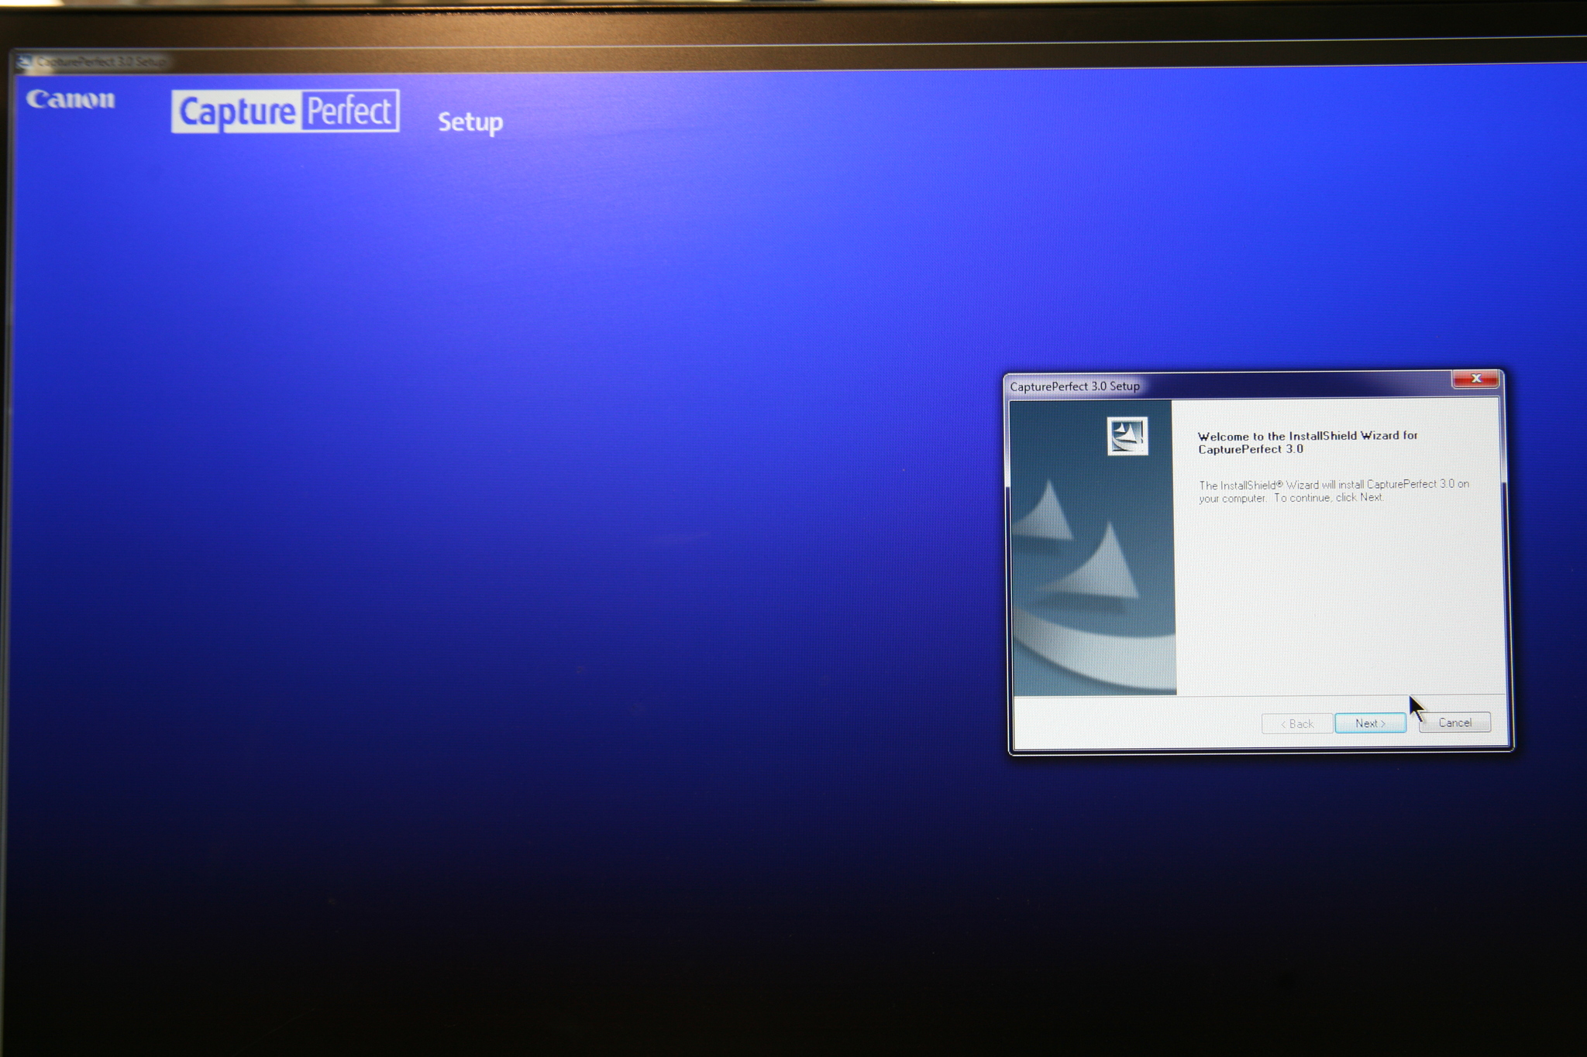The width and height of the screenshot is (1587, 1057).
Task: Click the InstallShield logo icon in the dialog
Action: pyautogui.click(x=1127, y=436)
